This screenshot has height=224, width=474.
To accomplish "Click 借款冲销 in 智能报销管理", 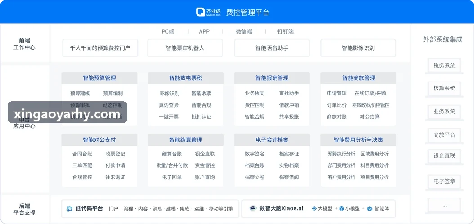I will tap(289, 105).
